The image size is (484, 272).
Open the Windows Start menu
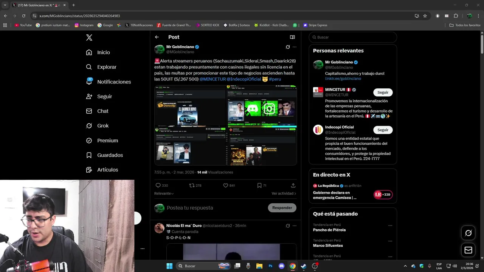tap(169, 266)
